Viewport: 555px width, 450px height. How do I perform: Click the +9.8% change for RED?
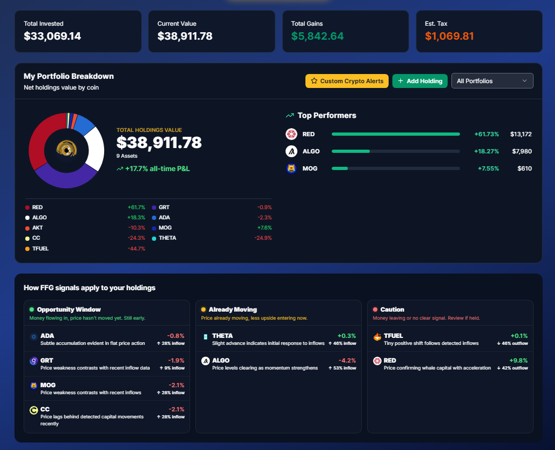click(519, 360)
